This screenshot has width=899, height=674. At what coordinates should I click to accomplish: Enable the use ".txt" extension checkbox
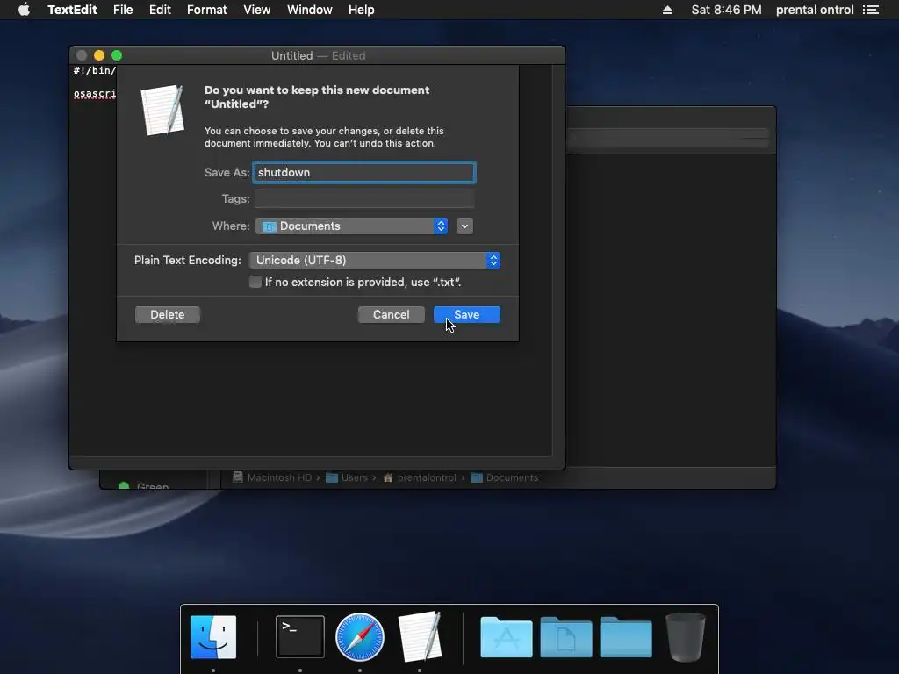point(255,282)
